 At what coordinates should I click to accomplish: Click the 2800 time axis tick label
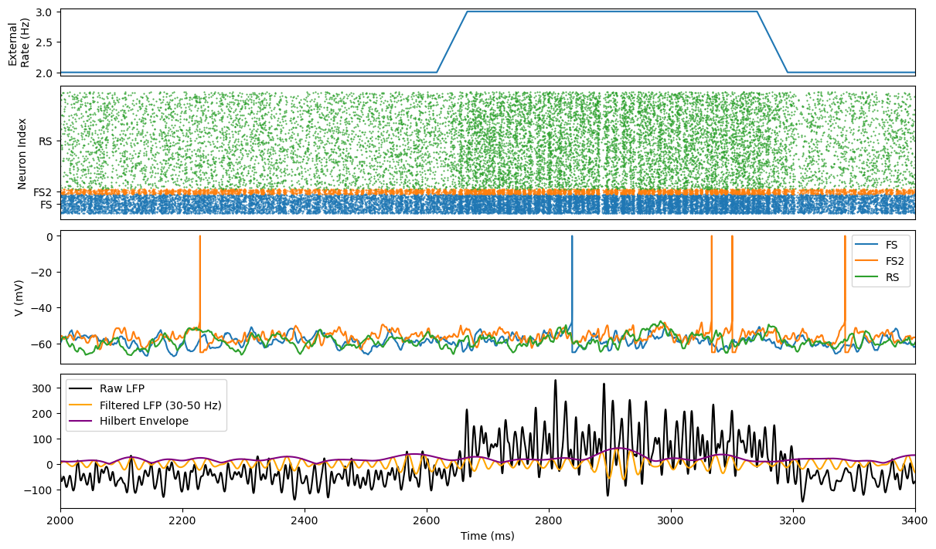549,520
